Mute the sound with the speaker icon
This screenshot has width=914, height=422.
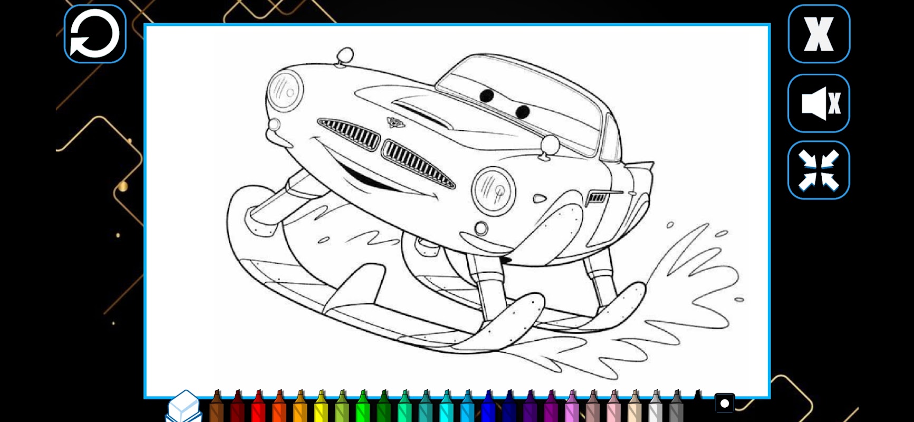point(819,103)
